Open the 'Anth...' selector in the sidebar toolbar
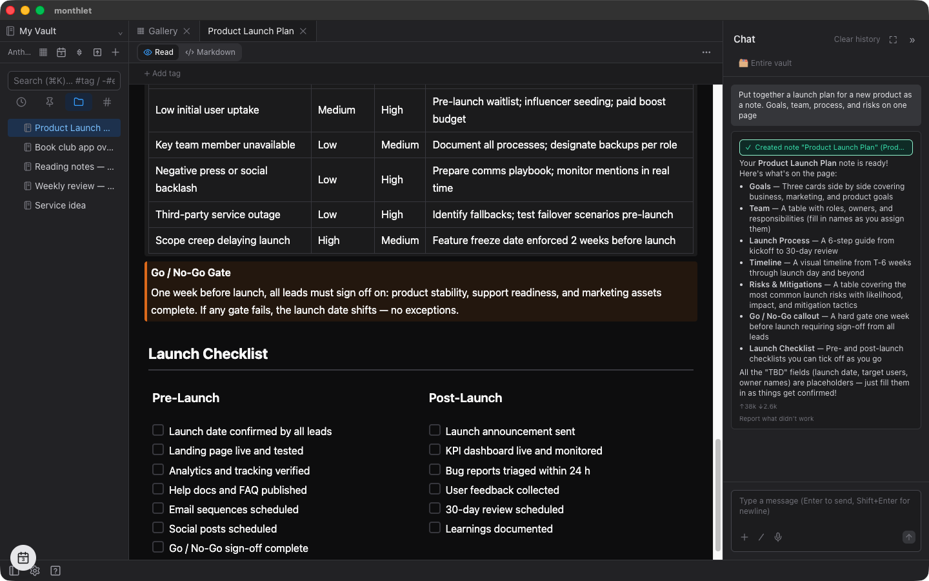Viewport: 929px width, 581px height. click(x=19, y=52)
